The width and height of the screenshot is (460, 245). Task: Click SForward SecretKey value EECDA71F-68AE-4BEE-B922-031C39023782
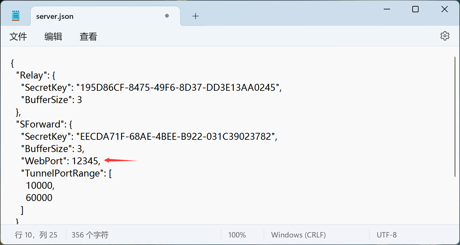176,137
